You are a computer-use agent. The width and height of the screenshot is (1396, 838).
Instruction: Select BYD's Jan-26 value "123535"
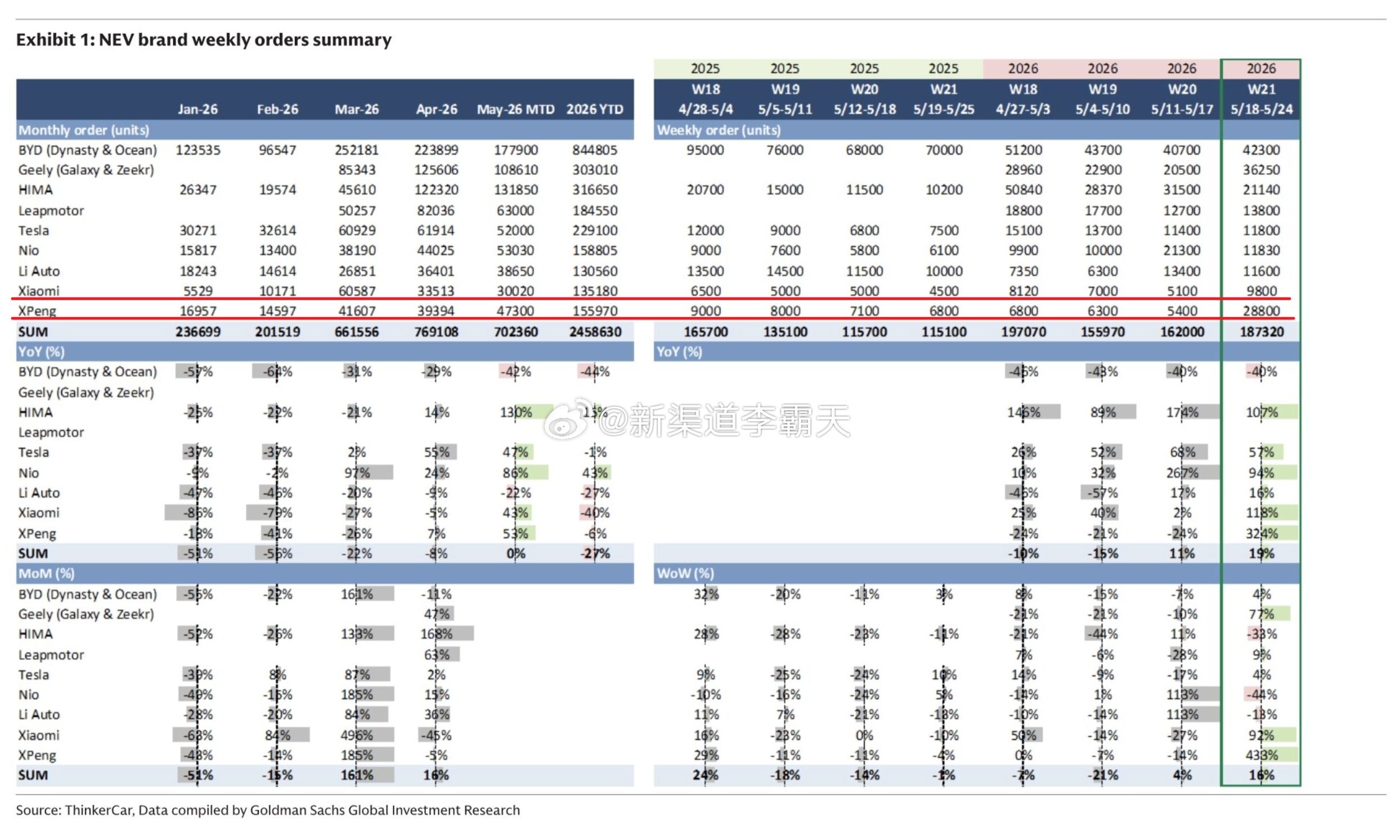coord(197,150)
